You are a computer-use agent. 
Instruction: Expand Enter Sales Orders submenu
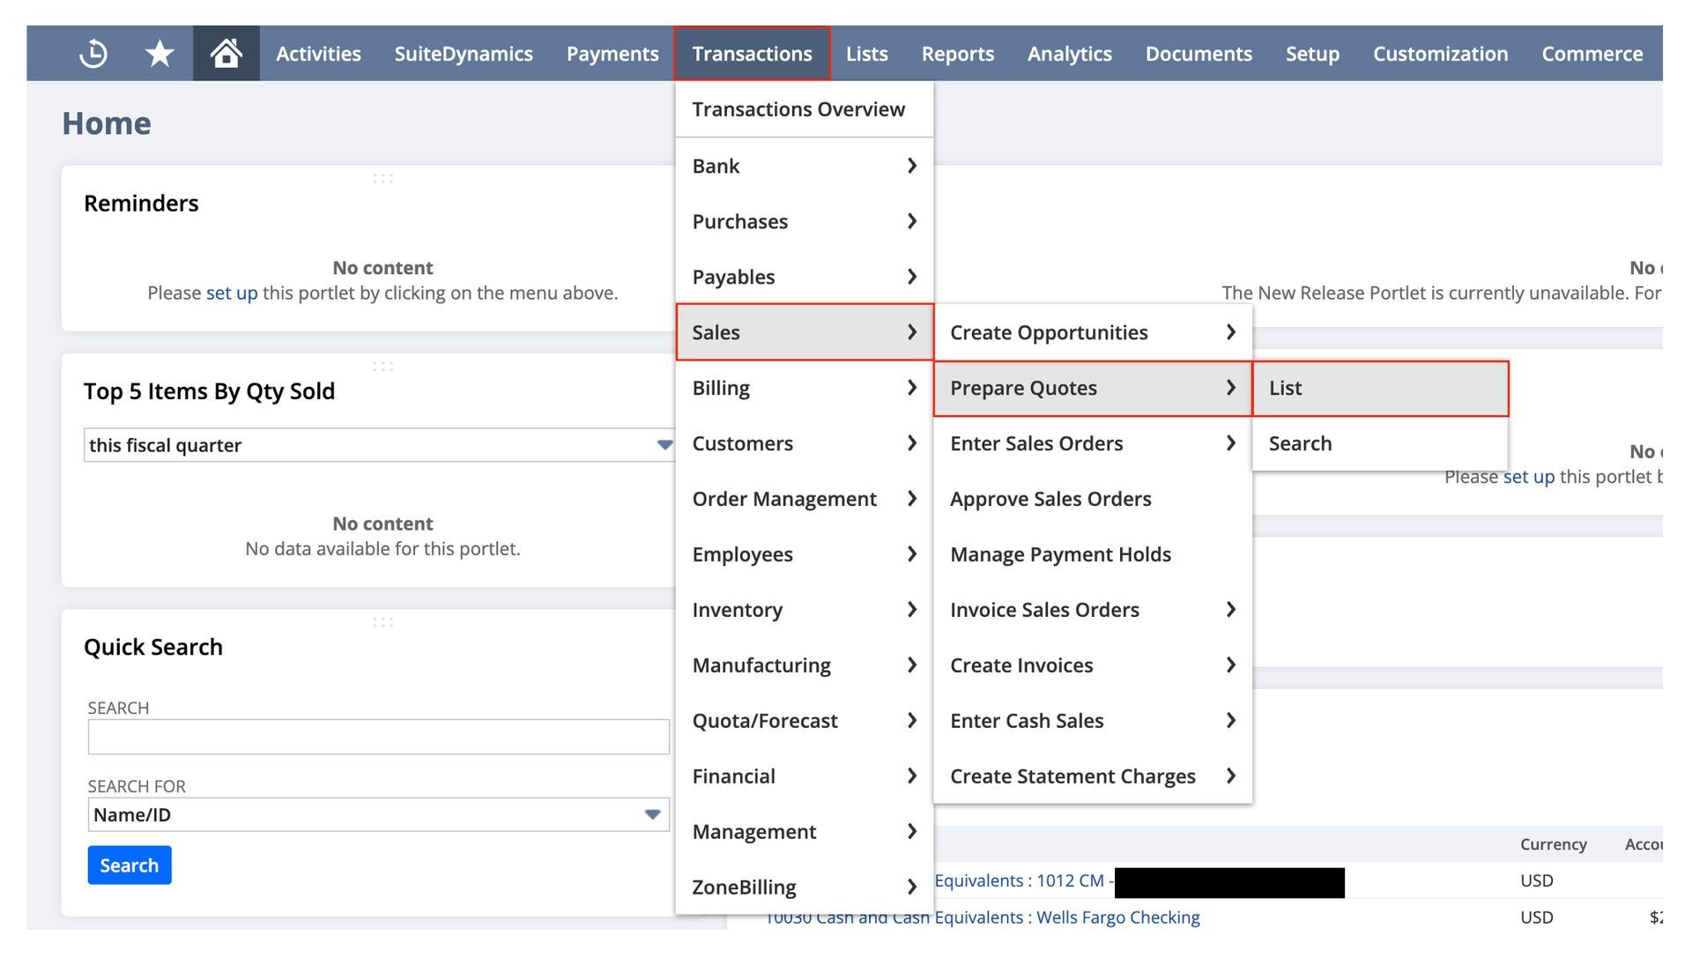tap(1093, 443)
